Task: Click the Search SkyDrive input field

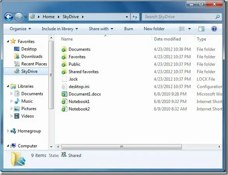Action: 179,17
